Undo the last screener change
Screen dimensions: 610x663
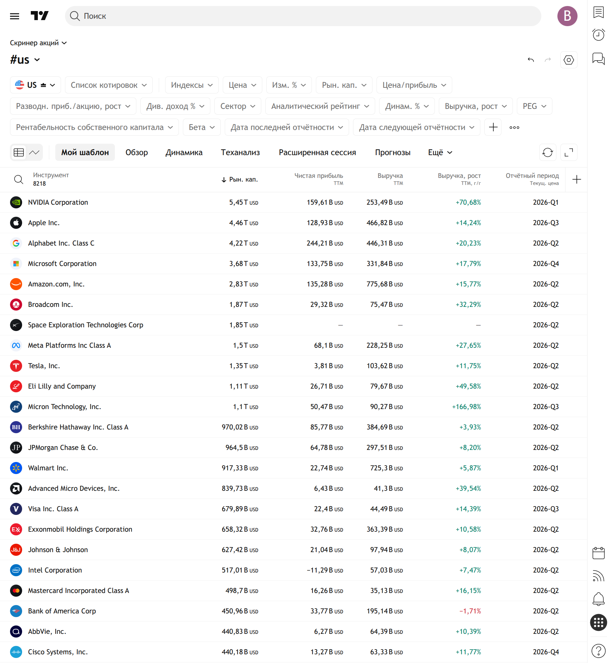click(x=531, y=60)
